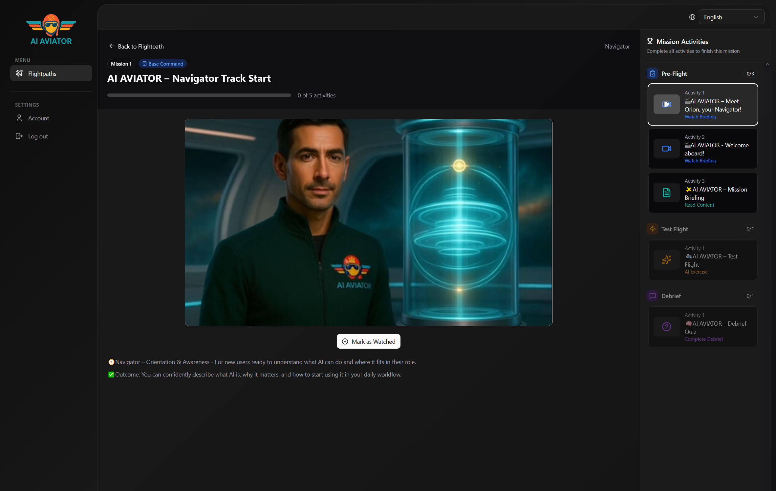
Task: Click the mission activities progress bar
Action: [199, 95]
